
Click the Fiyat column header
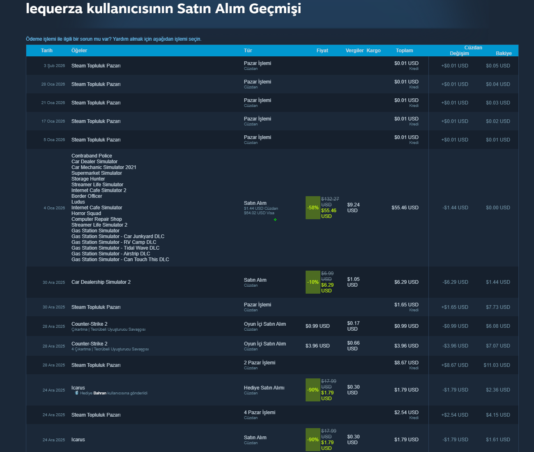point(322,51)
